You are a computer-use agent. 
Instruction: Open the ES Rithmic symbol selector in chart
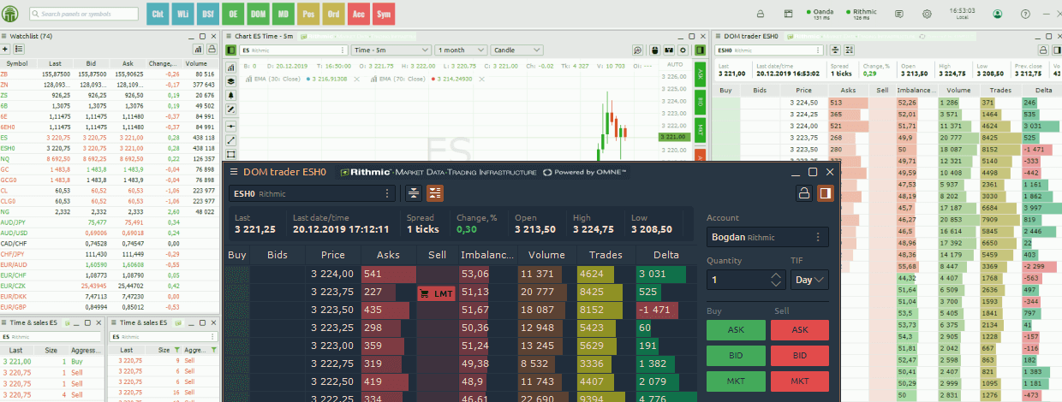(x=293, y=50)
